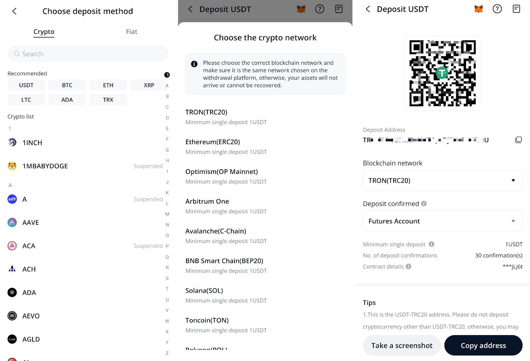Viewport: 530px width, 361px height.
Task: Choose Solana(SOL) network
Action: 265,295
